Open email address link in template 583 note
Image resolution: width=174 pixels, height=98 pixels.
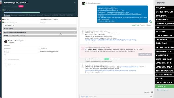tap(129, 67)
